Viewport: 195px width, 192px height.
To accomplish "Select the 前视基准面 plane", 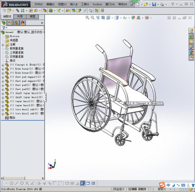I will [14, 48].
